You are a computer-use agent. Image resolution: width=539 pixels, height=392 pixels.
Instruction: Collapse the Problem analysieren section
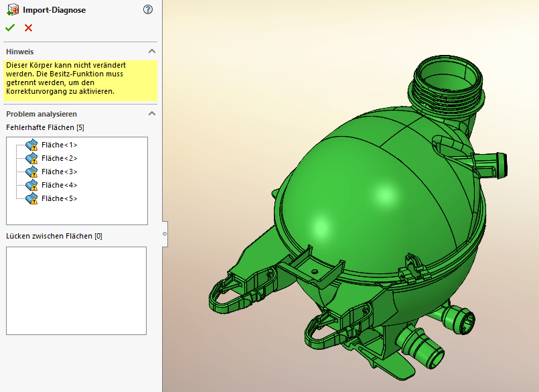[152, 114]
